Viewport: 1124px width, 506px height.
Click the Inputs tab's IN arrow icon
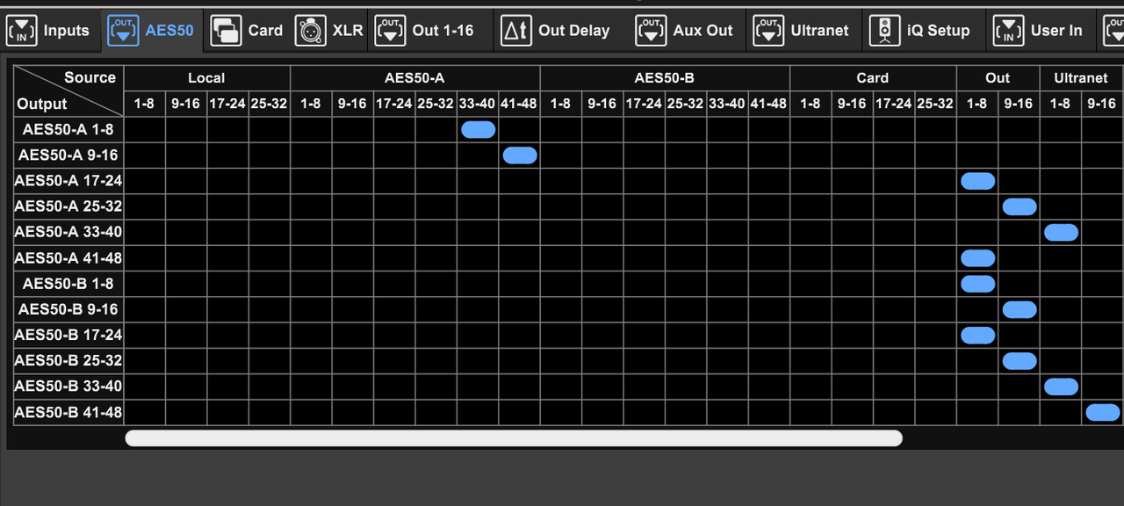[22, 31]
